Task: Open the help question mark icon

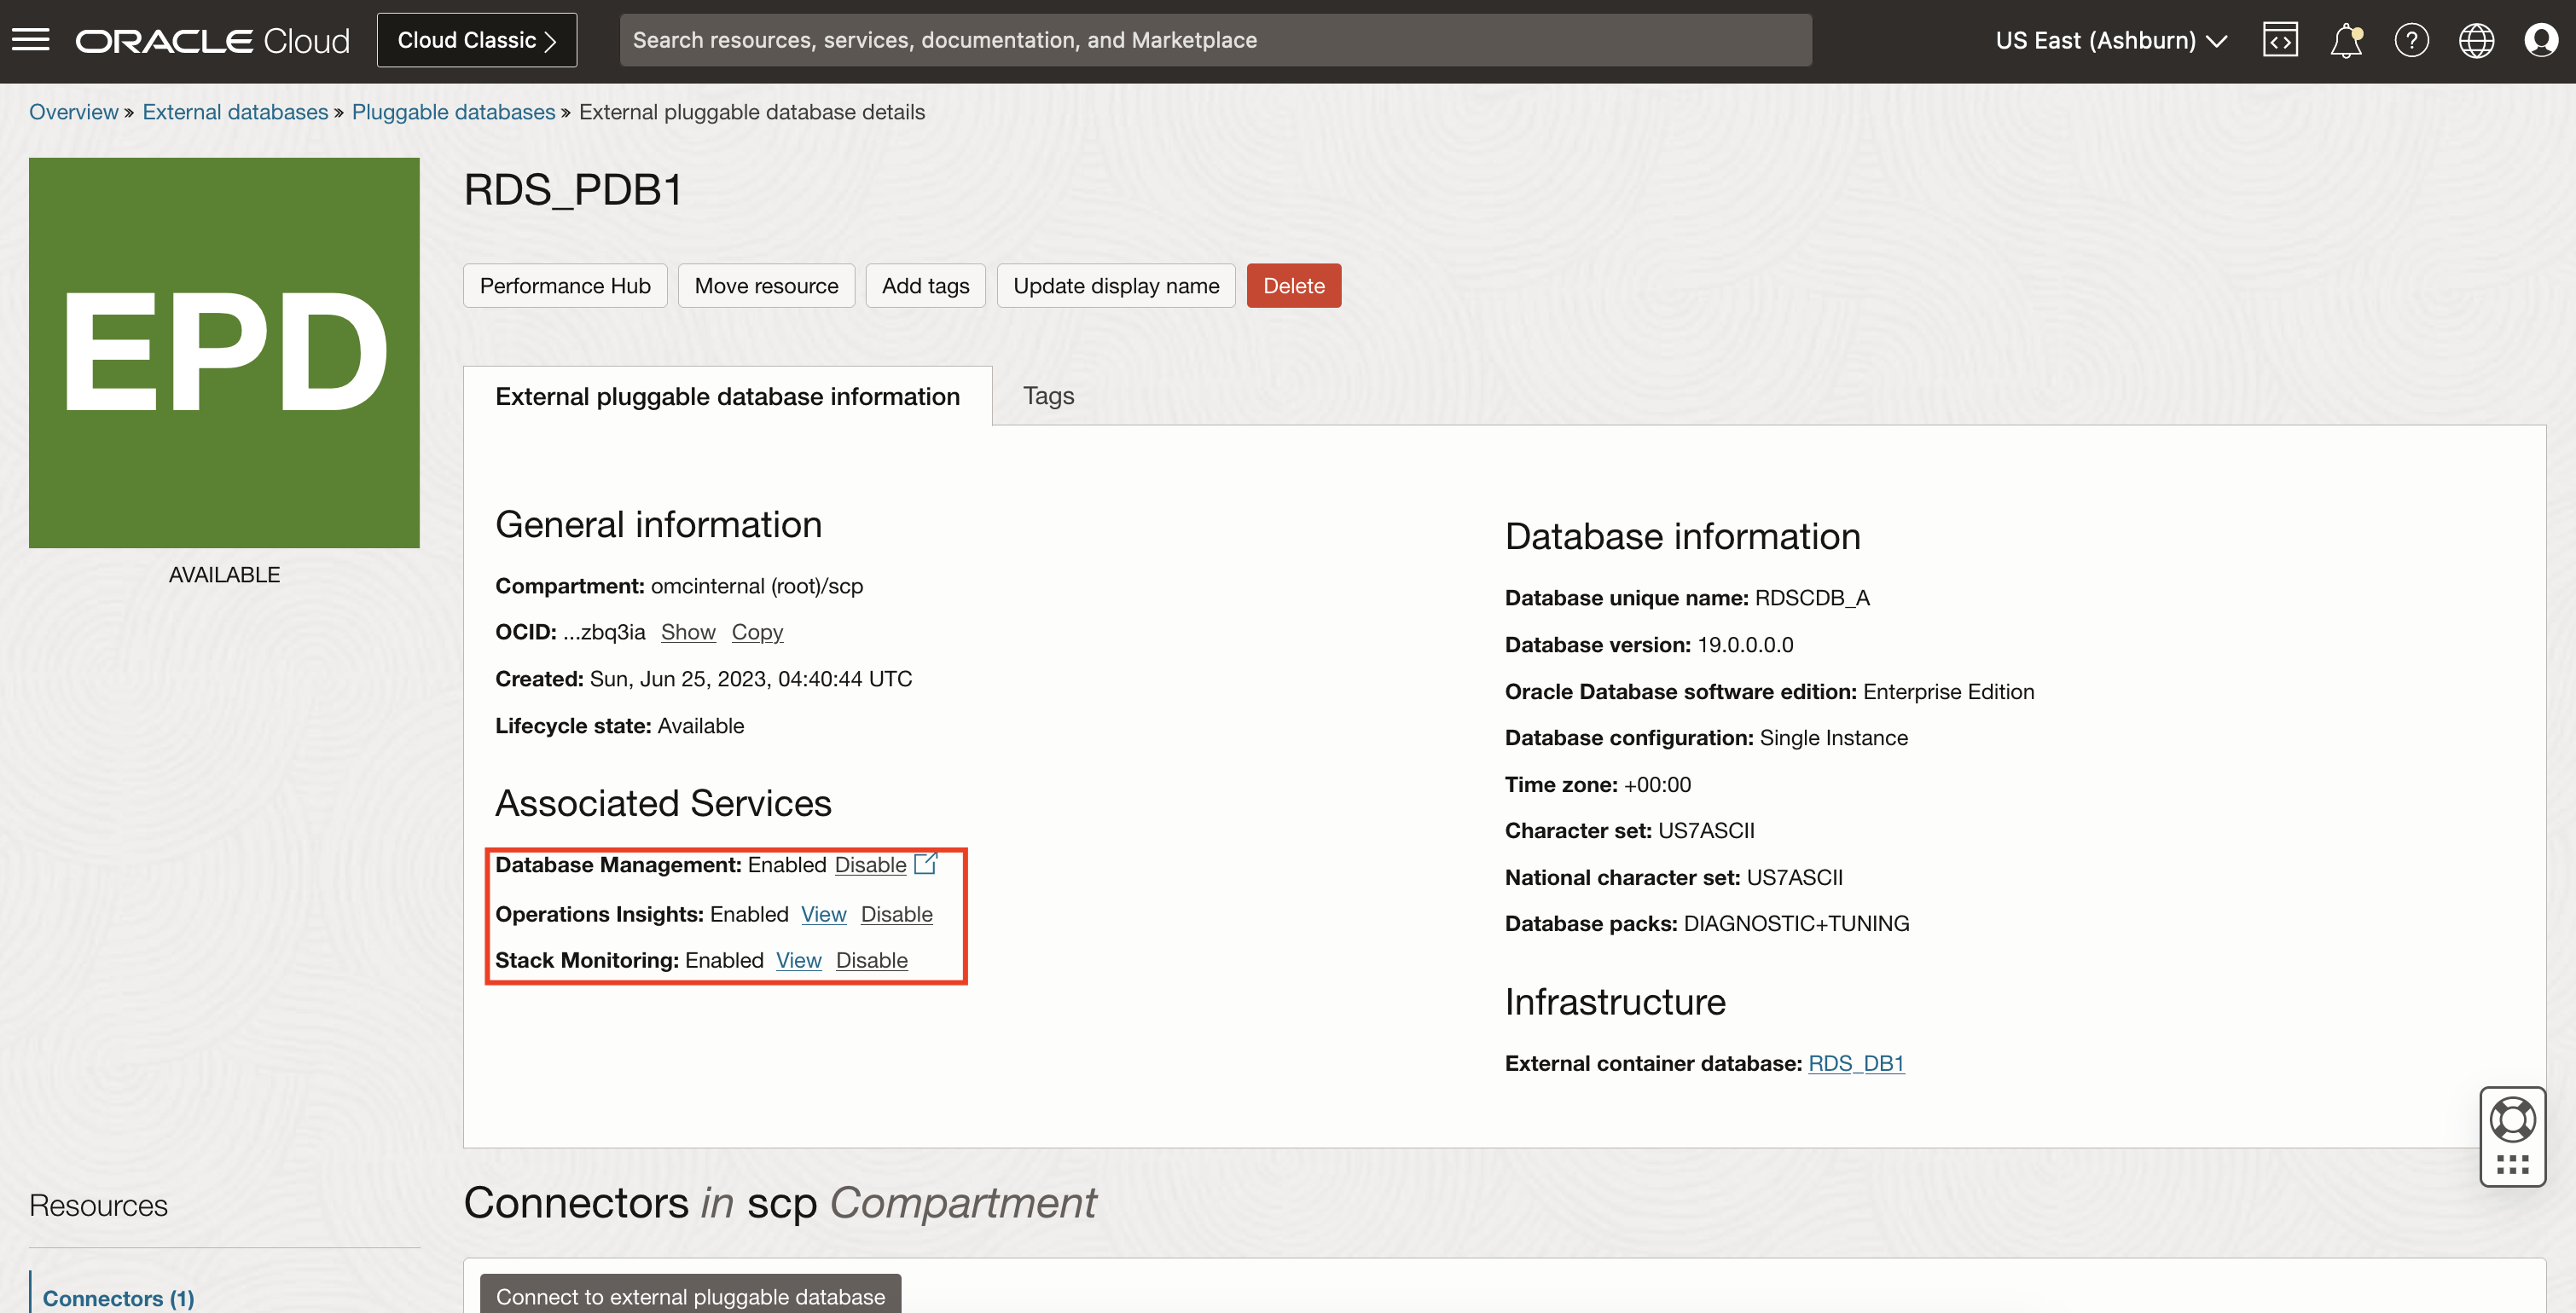Action: click(2411, 40)
